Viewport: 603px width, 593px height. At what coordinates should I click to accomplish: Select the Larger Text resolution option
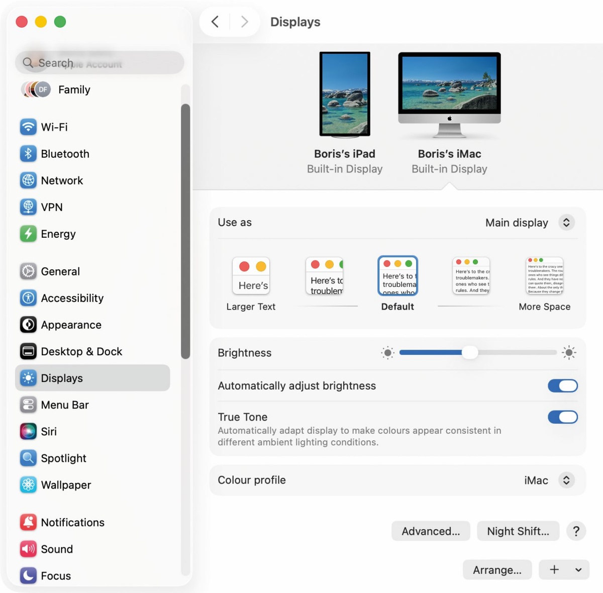251,284
